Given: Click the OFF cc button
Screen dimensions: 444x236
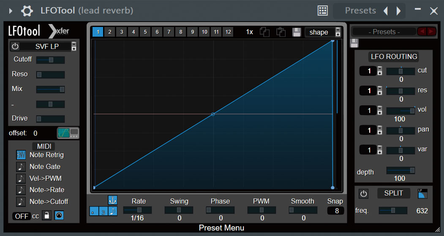Looking at the screenshot, I should point(22,216).
